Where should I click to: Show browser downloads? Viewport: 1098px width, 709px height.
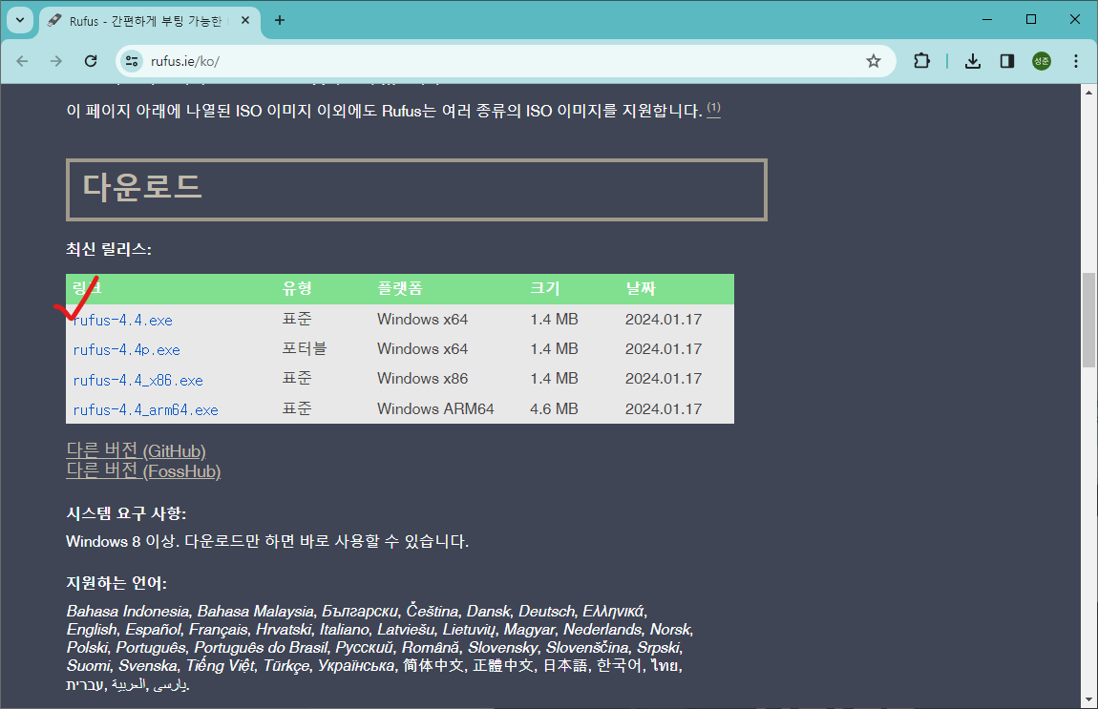[x=973, y=62]
